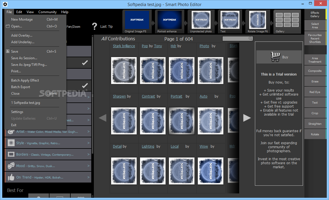This screenshot has width=329, height=200.
Task: Click the Mood theater masks icon
Action: [11, 166]
